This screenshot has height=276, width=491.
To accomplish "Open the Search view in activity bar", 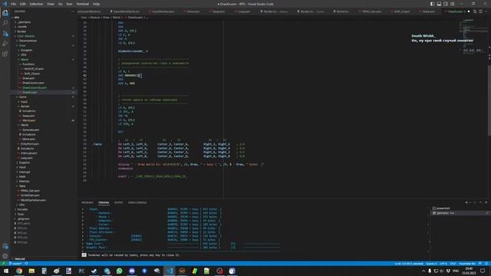I will pyautogui.click(x=5, y=23).
